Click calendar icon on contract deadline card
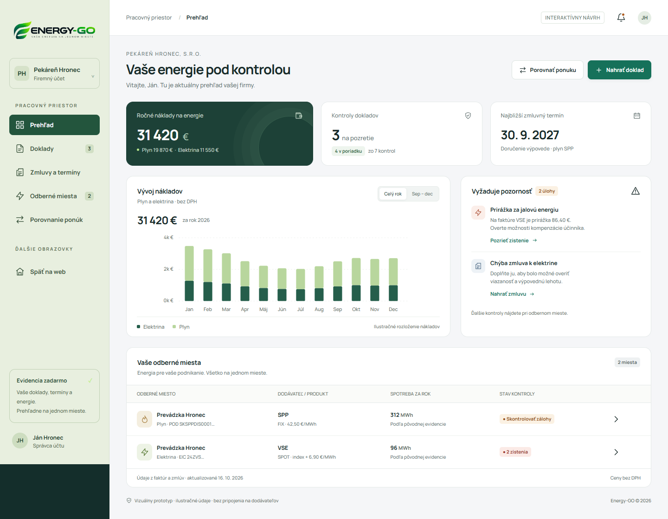This screenshot has width=668, height=519. coord(637,116)
